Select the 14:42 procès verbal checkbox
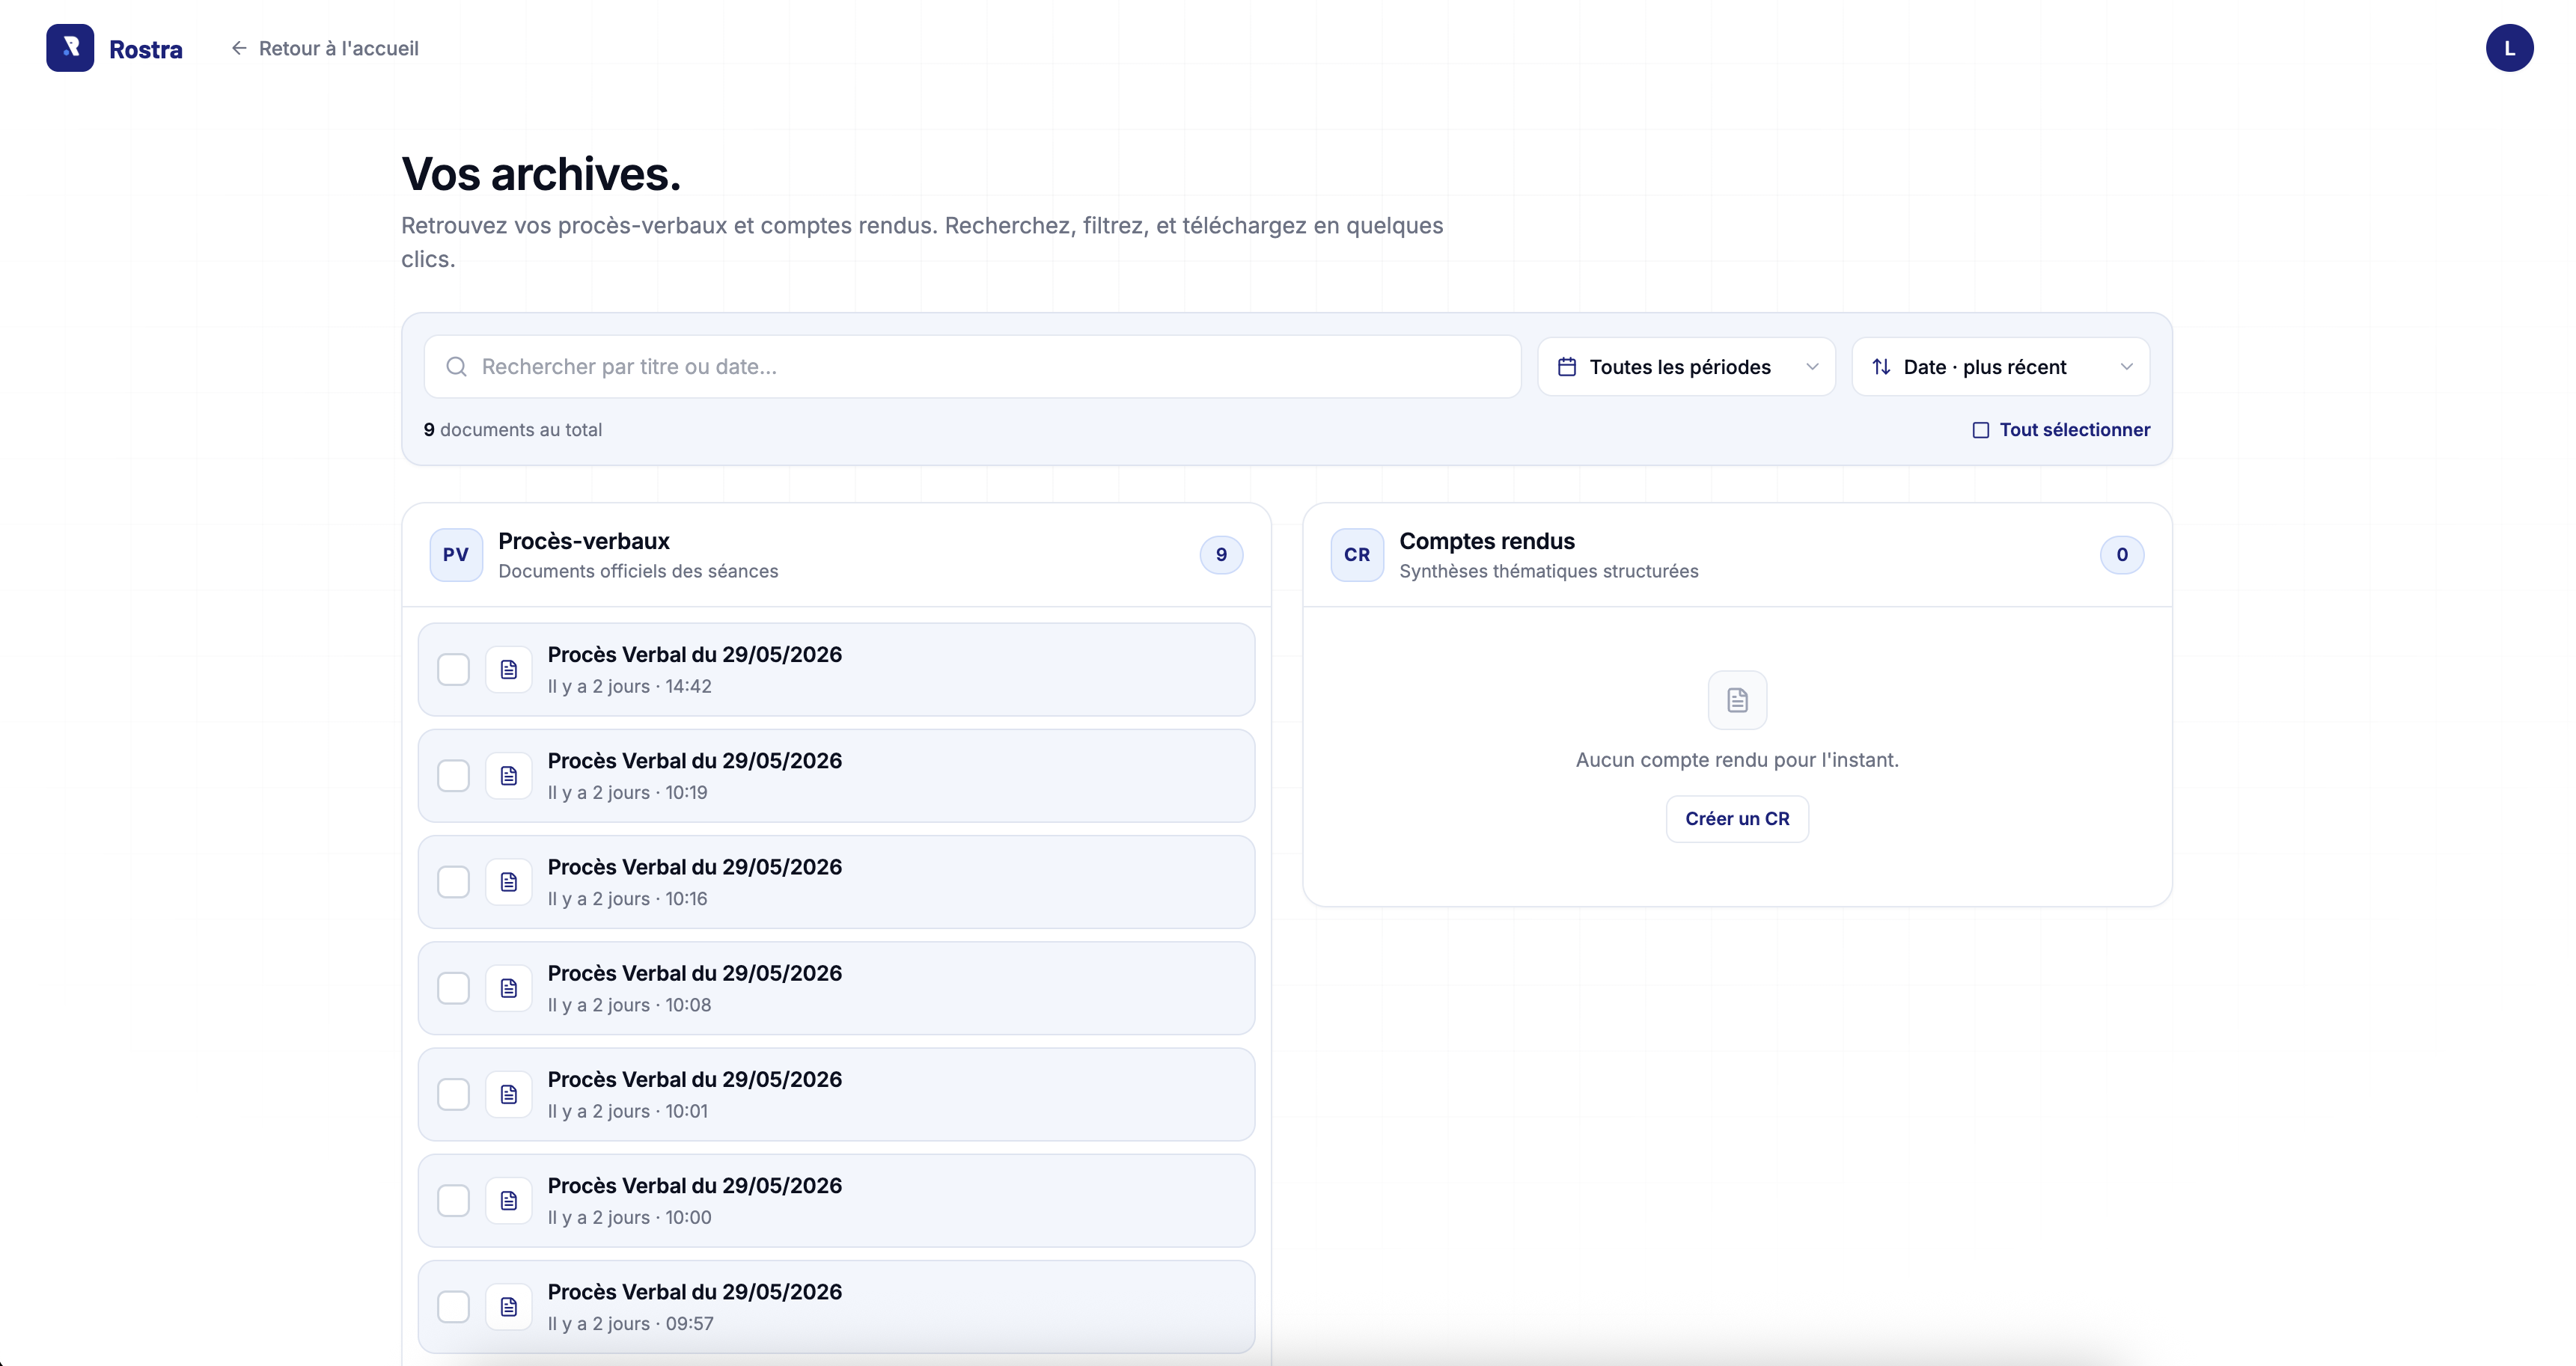 pos(454,670)
